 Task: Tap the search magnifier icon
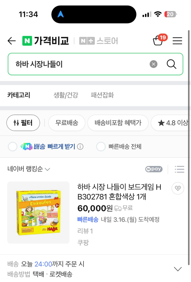171,64
